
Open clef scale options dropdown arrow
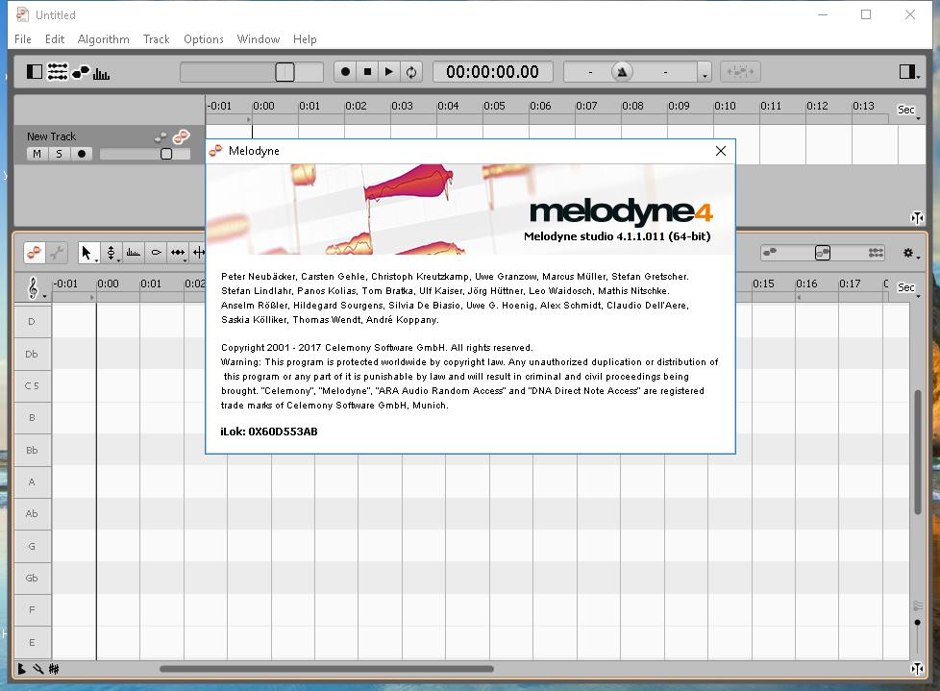[44, 296]
